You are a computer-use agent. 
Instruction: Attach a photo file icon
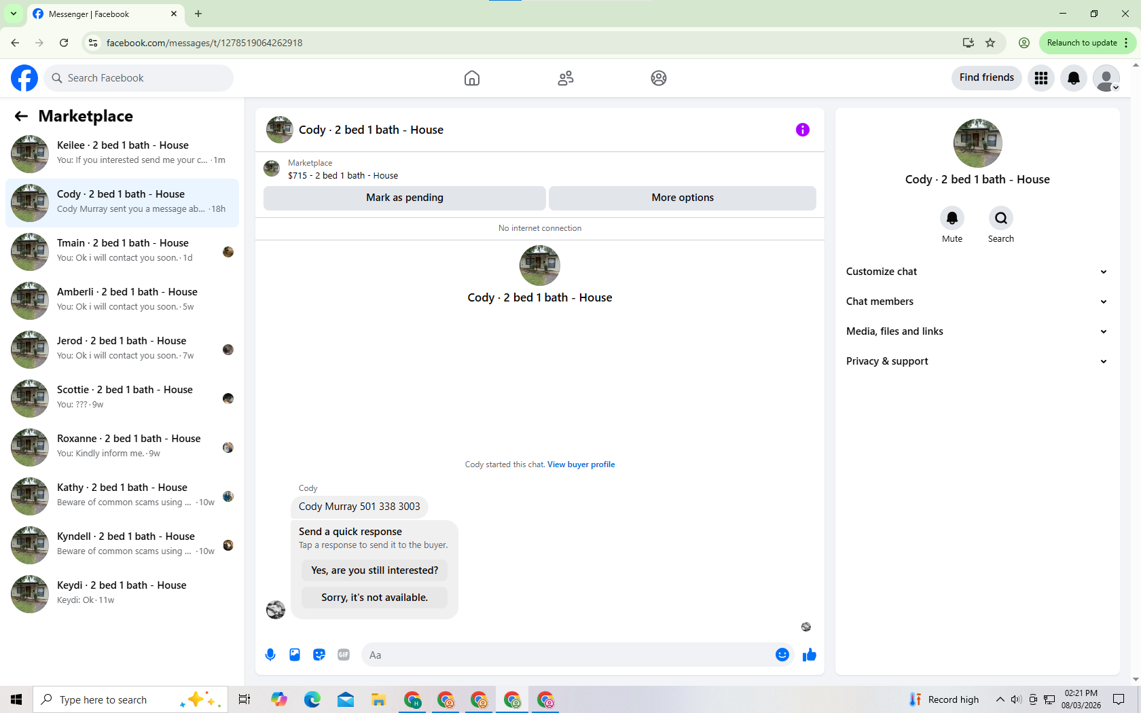coord(295,655)
